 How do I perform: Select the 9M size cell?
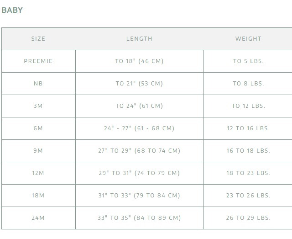coord(38,151)
